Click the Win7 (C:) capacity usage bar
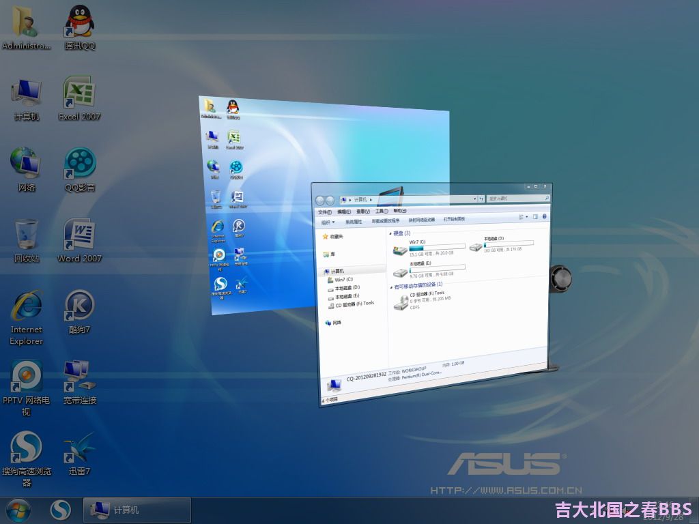 click(438, 247)
